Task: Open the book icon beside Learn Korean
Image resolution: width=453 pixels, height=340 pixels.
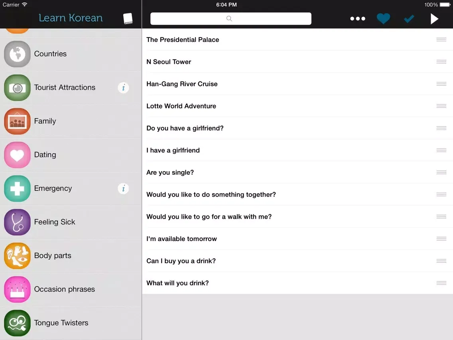Action: (128, 18)
